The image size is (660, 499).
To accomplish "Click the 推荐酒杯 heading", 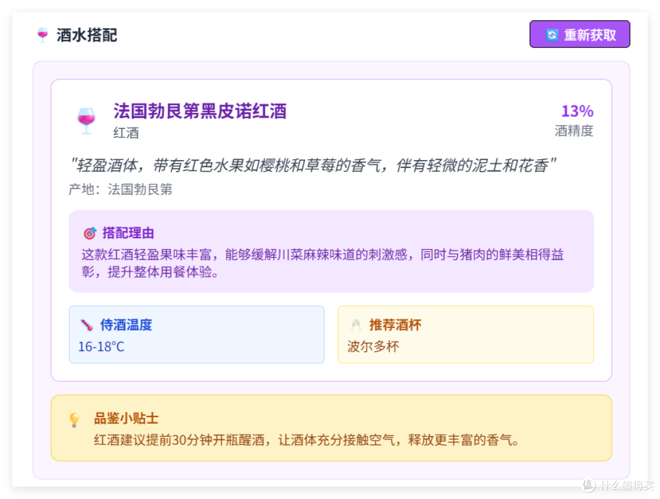I will (395, 325).
